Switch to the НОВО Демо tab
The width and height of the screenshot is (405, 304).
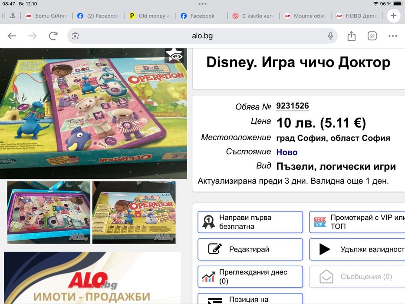pyautogui.click(x=357, y=16)
